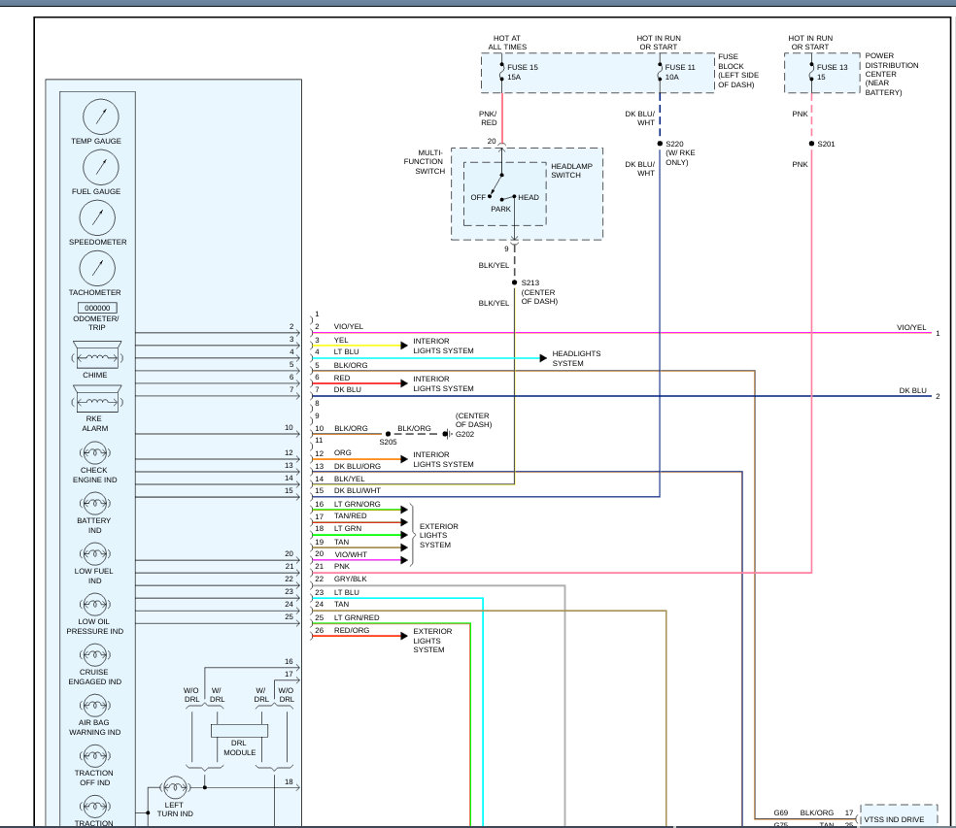Viewport: 956px width, 828px height.
Task: Click the chime coil symbol
Action: pos(96,356)
